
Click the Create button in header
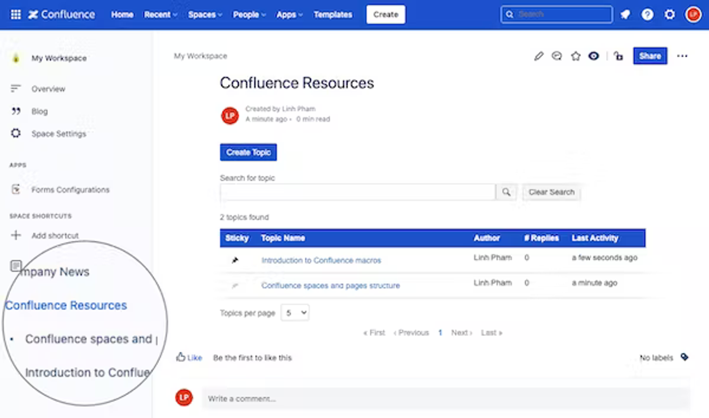coord(386,15)
